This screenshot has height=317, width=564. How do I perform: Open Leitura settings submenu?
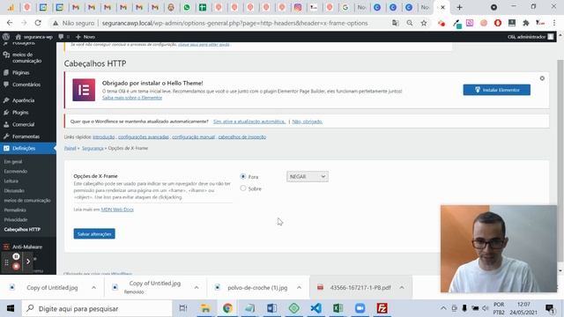pyautogui.click(x=11, y=181)
